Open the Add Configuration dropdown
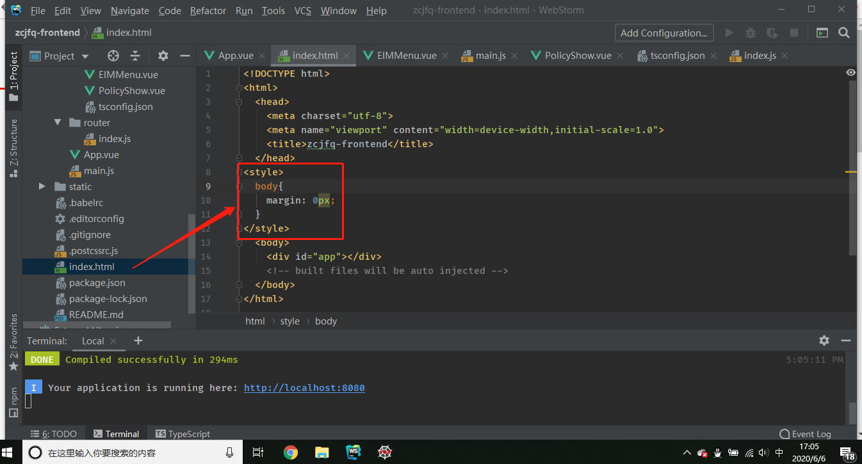 click(664, 33)
